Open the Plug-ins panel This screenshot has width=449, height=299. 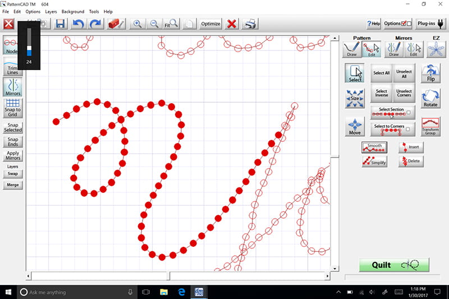[430, 24]
